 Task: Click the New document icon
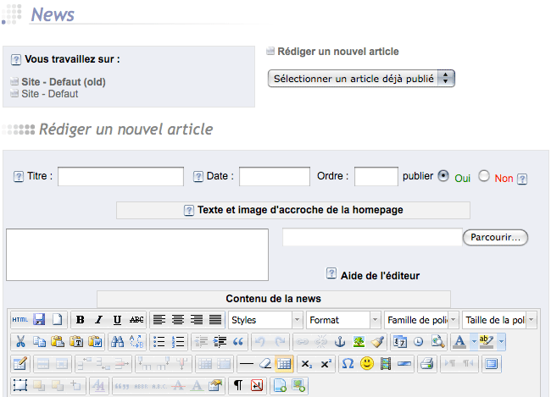(58, 320)
